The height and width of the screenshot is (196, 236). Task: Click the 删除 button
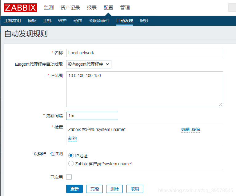[x=114, y=189]
